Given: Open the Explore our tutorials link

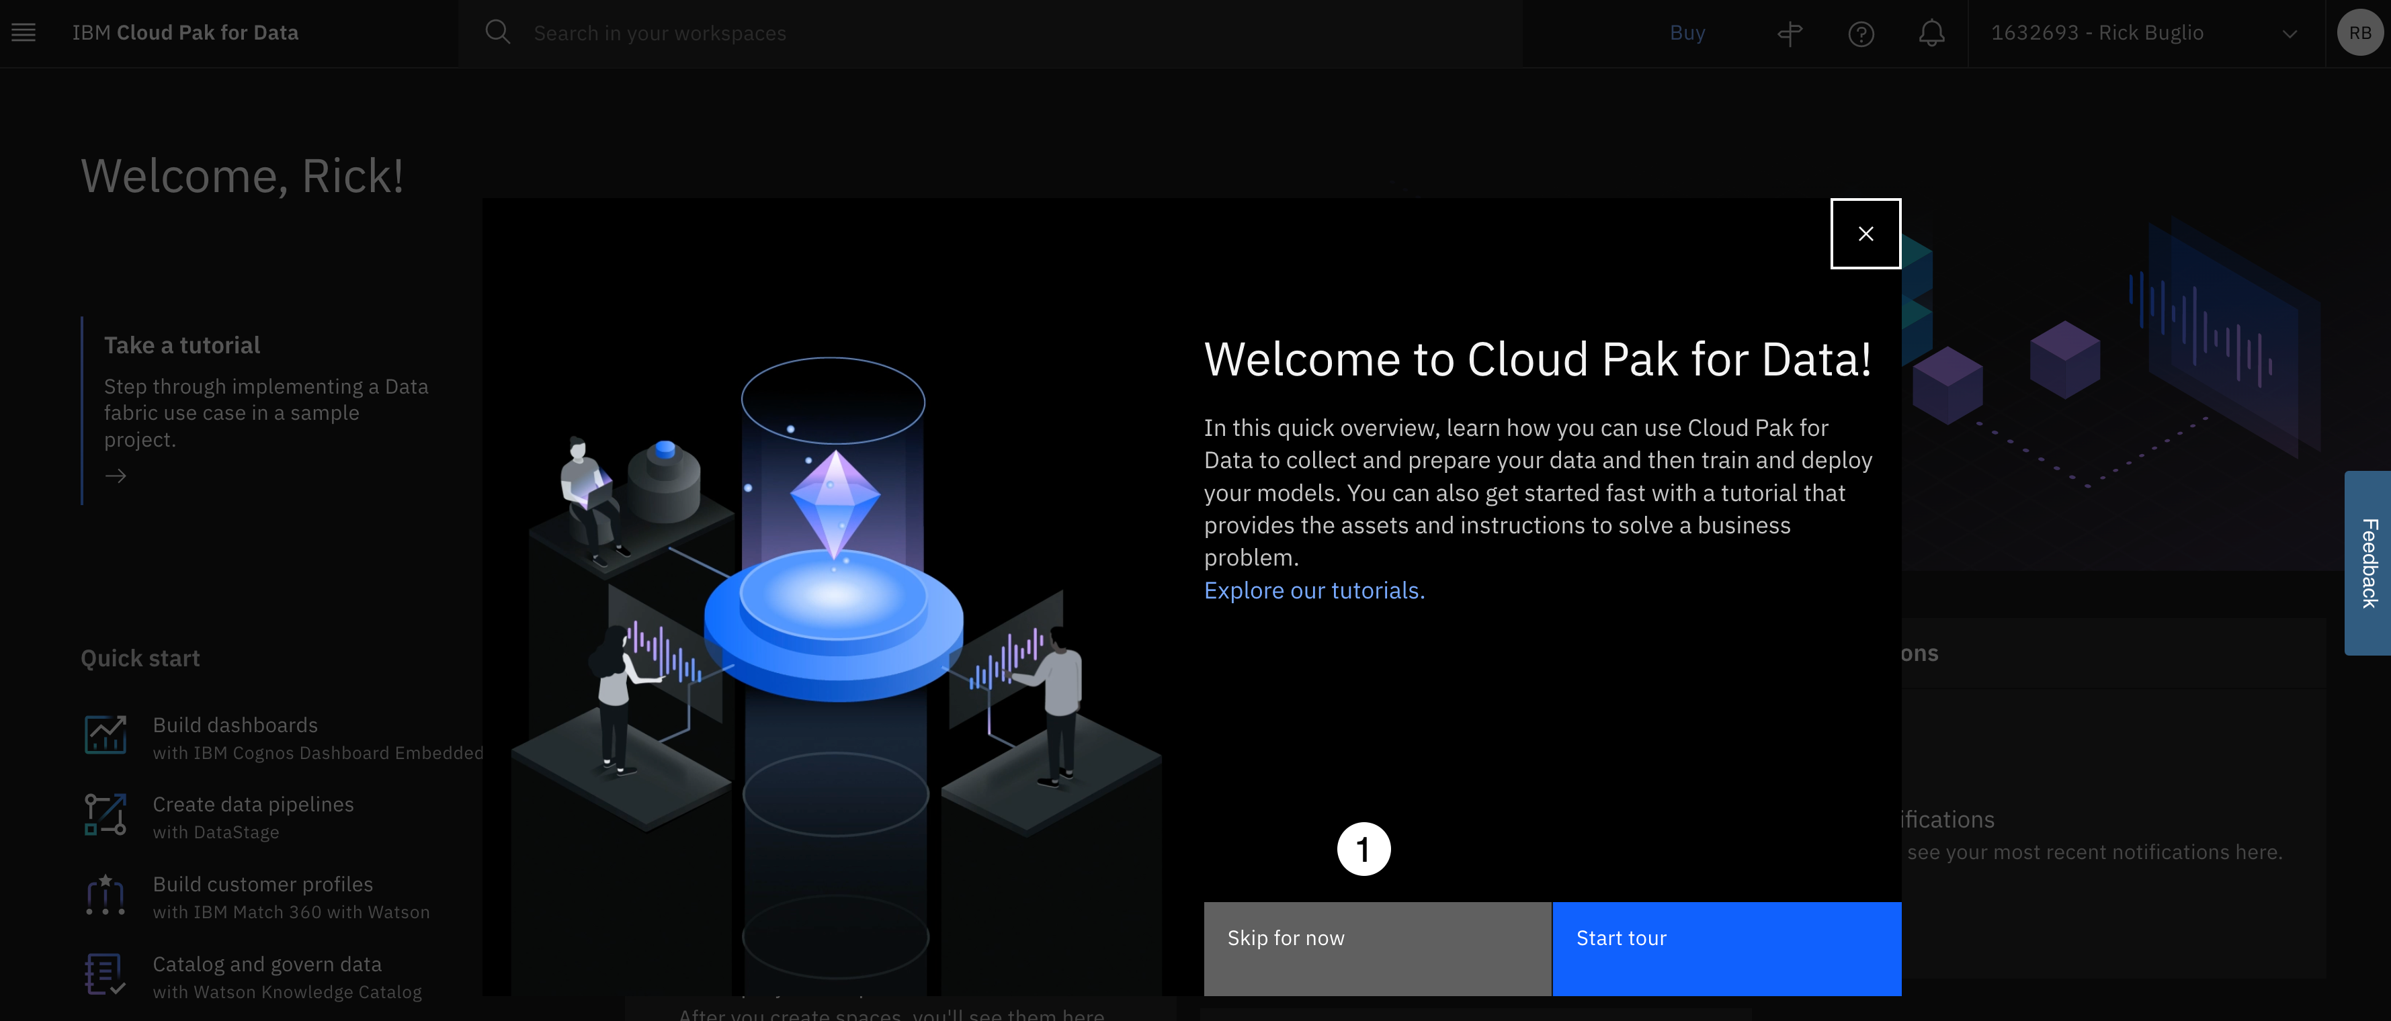Looking at the screenshot, I should click(1313, 590).
